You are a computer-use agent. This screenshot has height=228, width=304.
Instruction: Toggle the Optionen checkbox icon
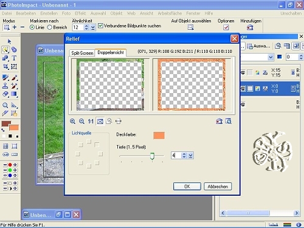click(226, 27)
